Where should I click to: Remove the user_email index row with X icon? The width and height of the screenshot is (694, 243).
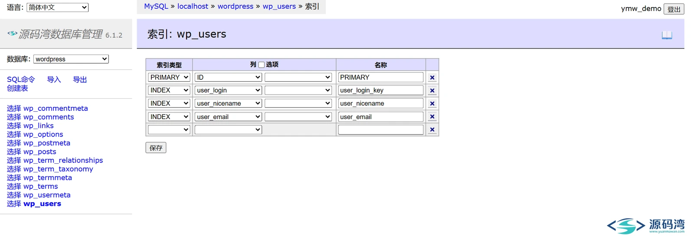tap(432, 117)
